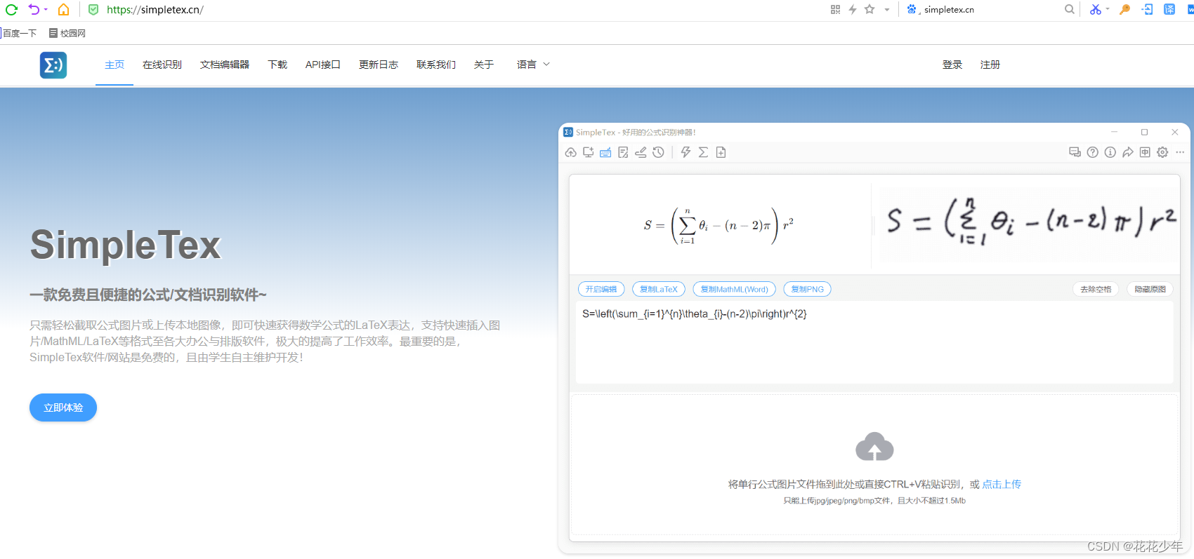Click 复制PNG copy button

[808, 289]
